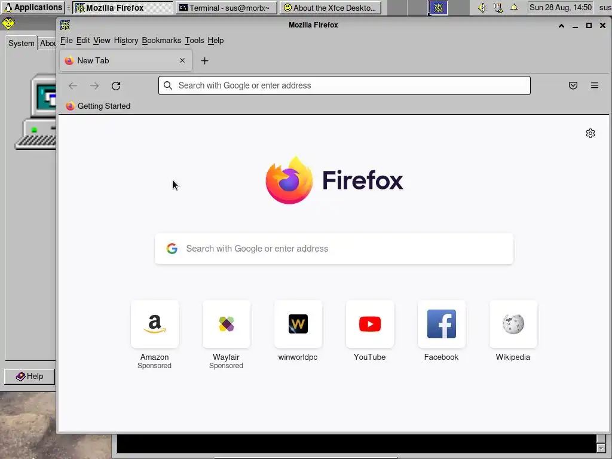Screen dimensions: 612x459
Task: Open the Getting Started bookmark
Action: pyautogui.click(x=98, y=106)
